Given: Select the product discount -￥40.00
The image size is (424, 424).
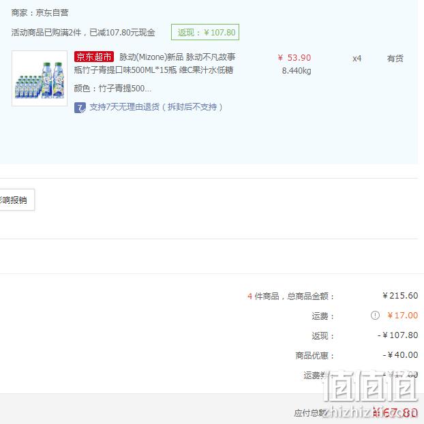Looking at the screenshot, I should click(400, 355).
